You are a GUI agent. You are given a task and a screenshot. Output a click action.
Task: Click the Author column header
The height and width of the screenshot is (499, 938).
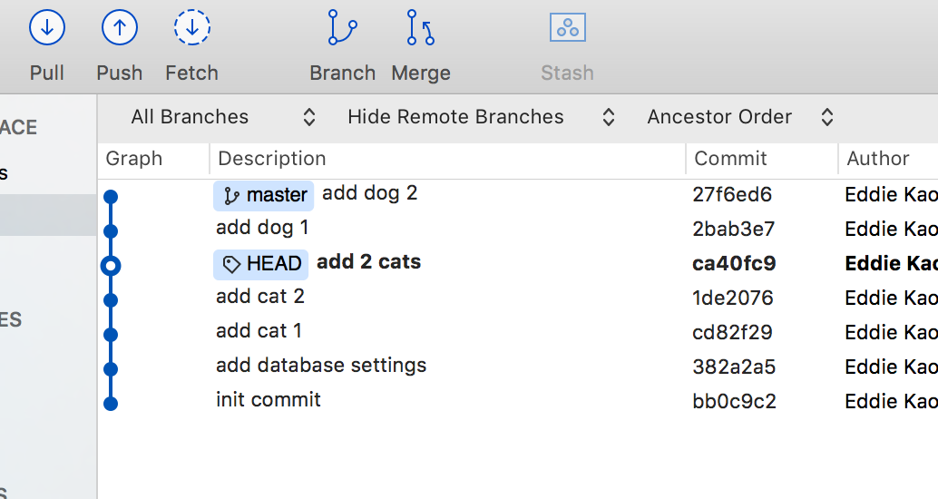click(x=877, y=159)
